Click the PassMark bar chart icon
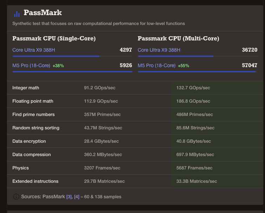Screen dimensions: 265x213 click(17, 14)
